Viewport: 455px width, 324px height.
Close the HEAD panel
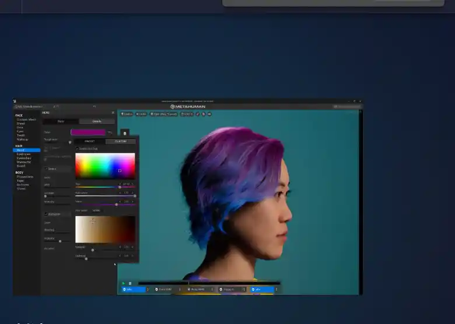pyautogui.click(x=113, y=112)
